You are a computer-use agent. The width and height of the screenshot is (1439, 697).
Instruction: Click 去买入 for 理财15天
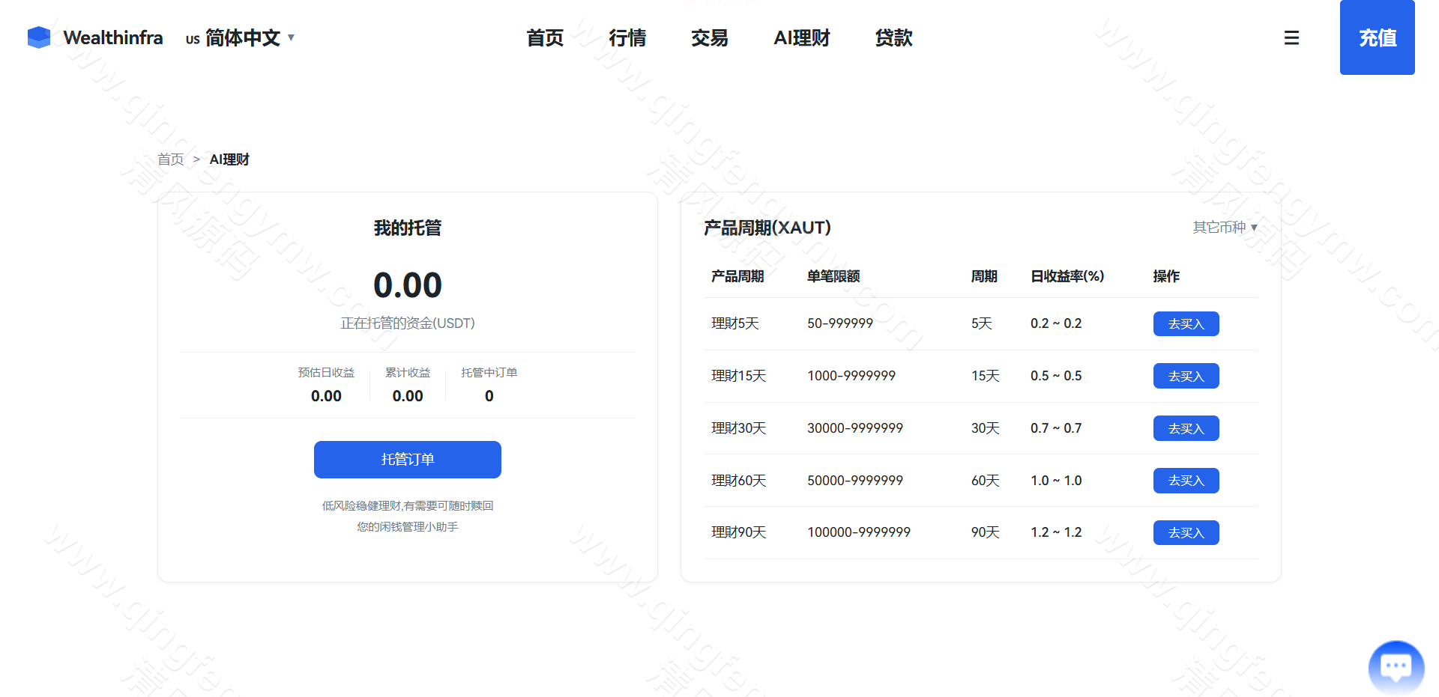[1186, 376]
